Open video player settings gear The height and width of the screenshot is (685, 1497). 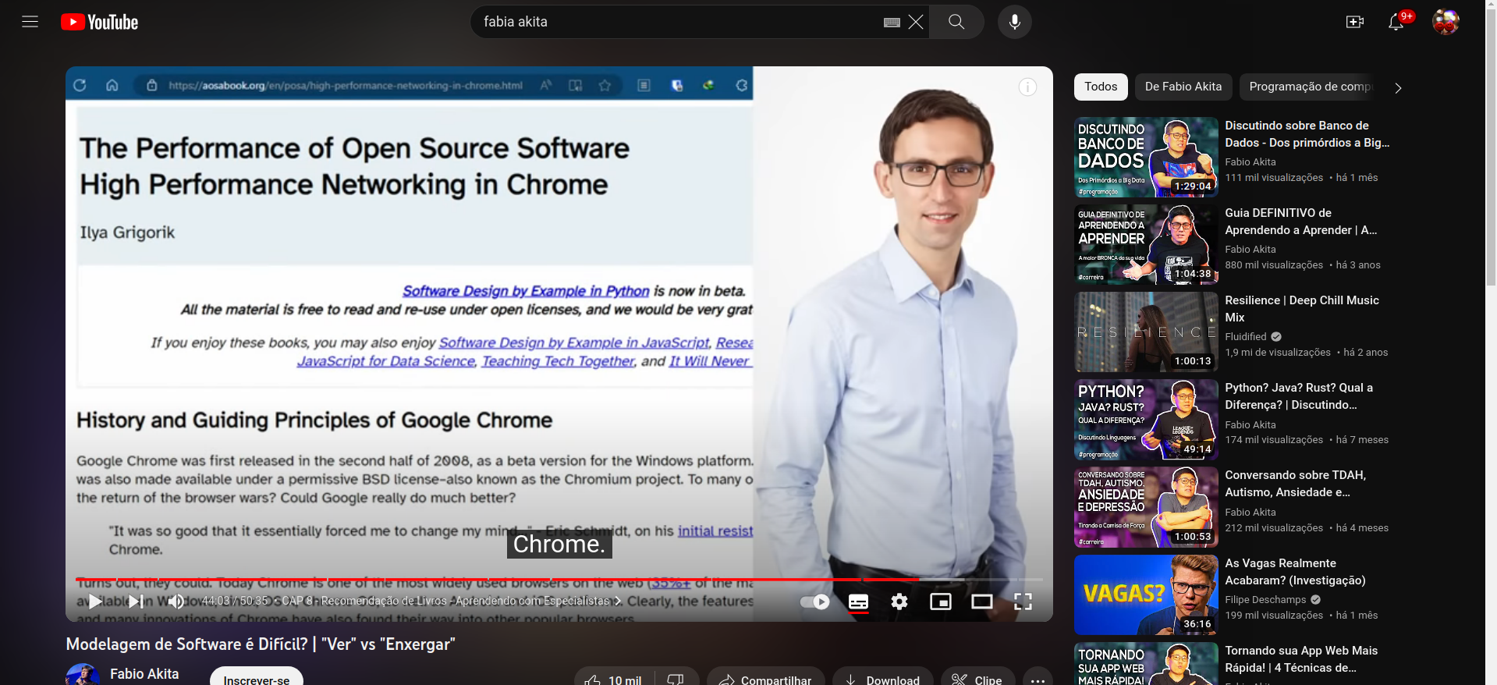(x=899, y=602)
